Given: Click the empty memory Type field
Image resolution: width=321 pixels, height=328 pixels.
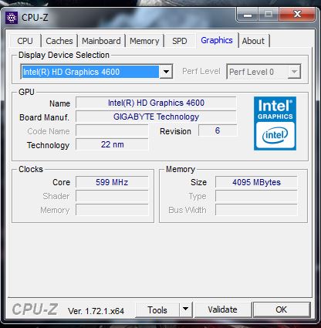Looking at the screenshot, I should tap(256, 196).
